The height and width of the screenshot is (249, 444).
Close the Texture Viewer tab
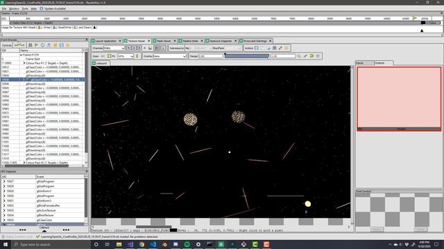(149, 41)
